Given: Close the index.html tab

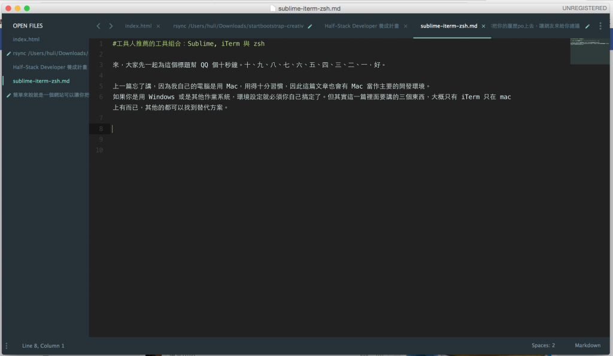Looking at the screenshot, I should coord(158,26).
